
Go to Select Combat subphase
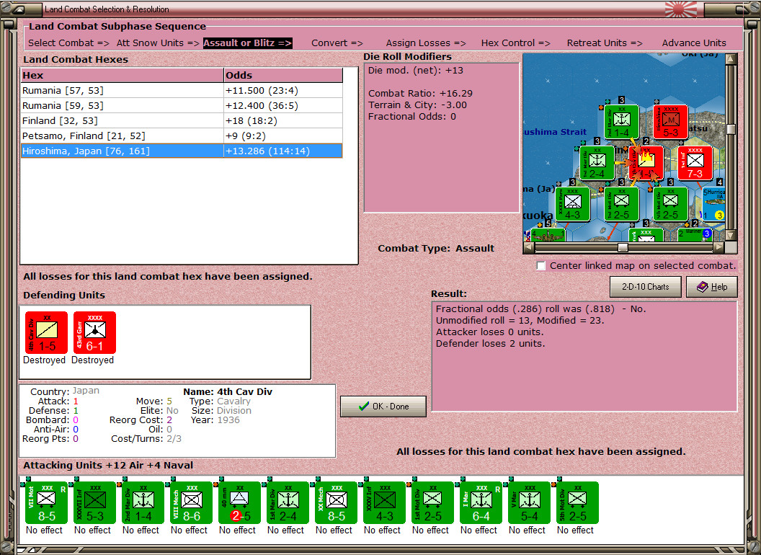coord(68,43)
